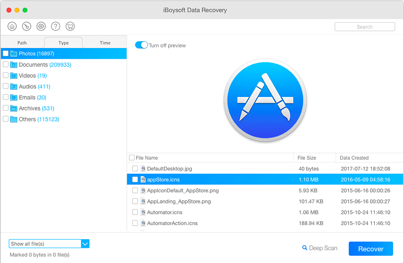
Task: Sort by File Size column header
Action: (x=307, y=158)
